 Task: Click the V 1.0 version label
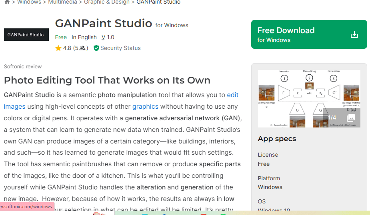click(108, 37)
